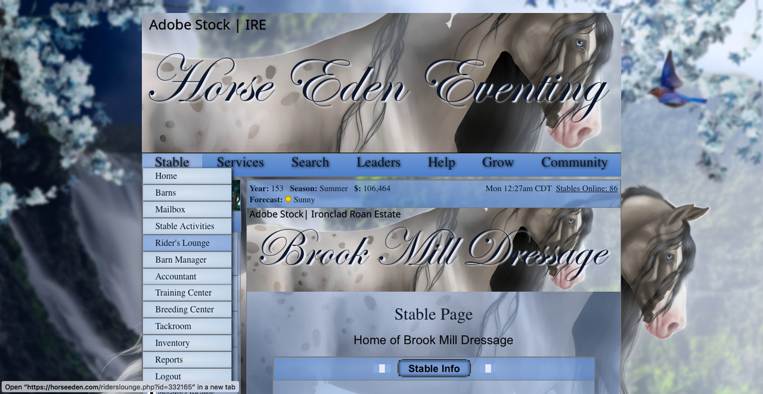
Task: Open Inventory from the Stable dropdown
Action: pyautogui.click(x=187, y=343)
